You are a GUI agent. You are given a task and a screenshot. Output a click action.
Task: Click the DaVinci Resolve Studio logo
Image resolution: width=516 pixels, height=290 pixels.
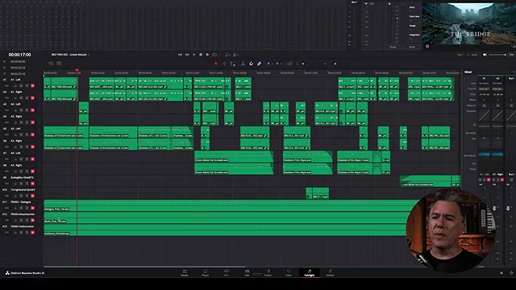pos(7,273)
